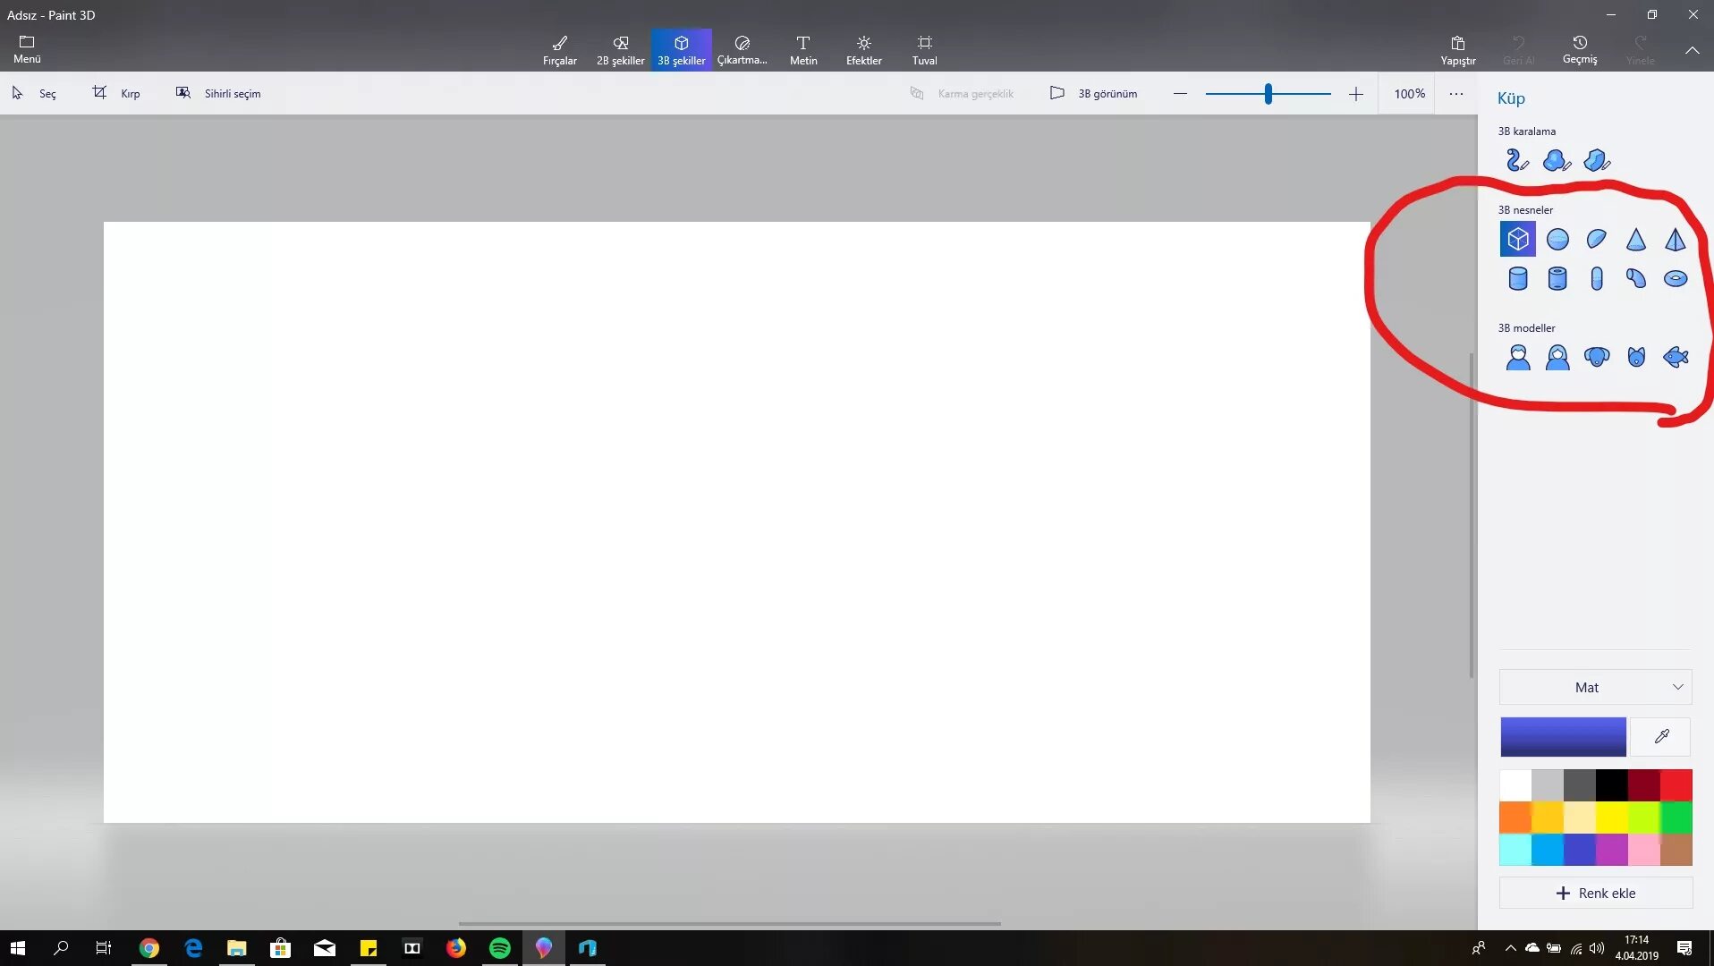Choose the Cone 3D object

click(x=1636, y=239)
